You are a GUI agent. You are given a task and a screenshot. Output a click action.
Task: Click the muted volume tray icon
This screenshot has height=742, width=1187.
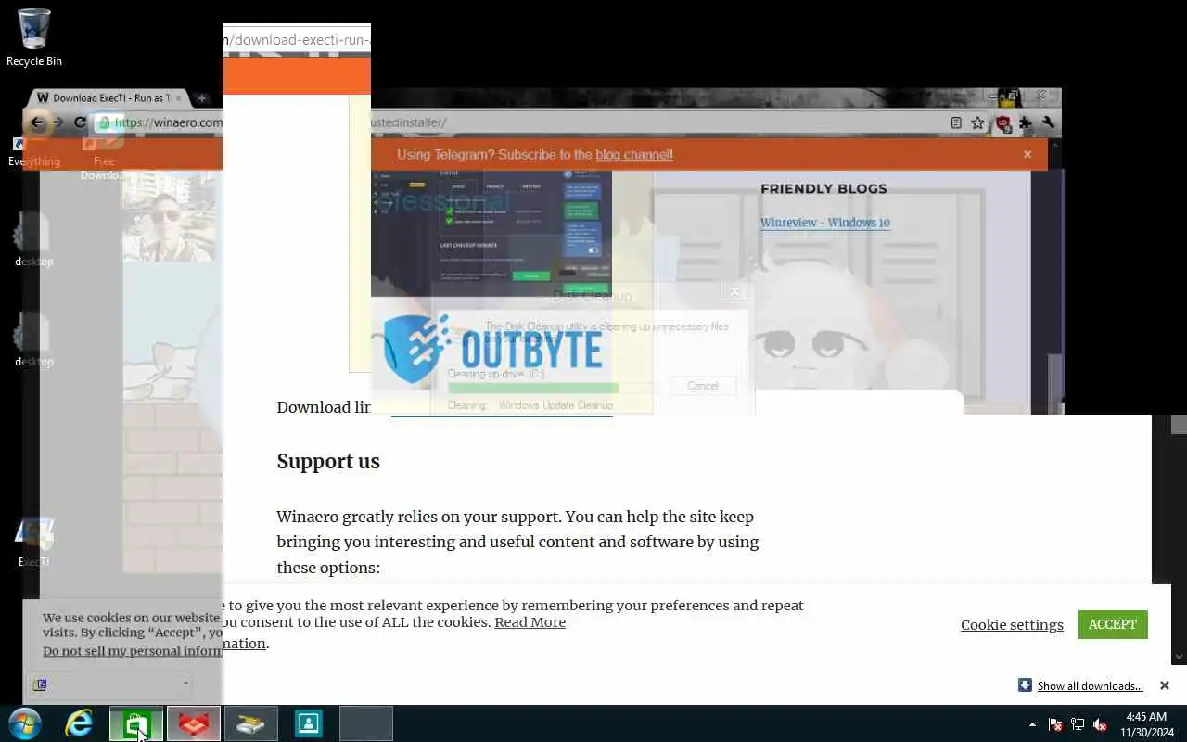pyautogui.click(x=1101, y=724)
